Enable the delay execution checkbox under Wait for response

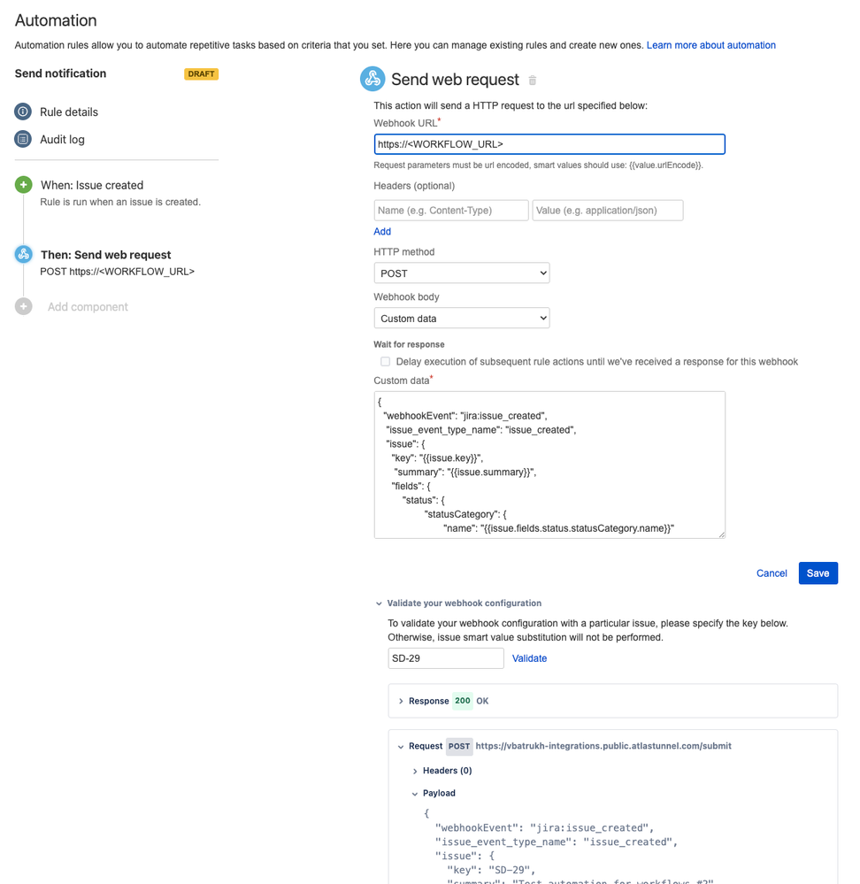pos(385,361)
